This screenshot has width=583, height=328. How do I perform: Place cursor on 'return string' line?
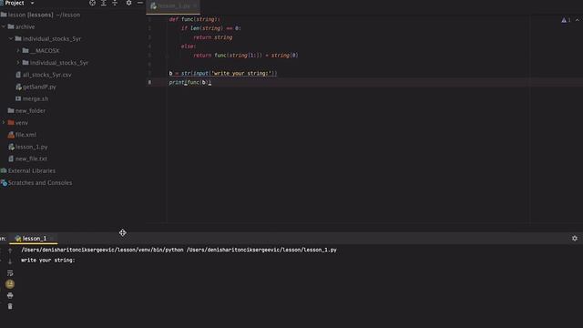pos(212,37)
